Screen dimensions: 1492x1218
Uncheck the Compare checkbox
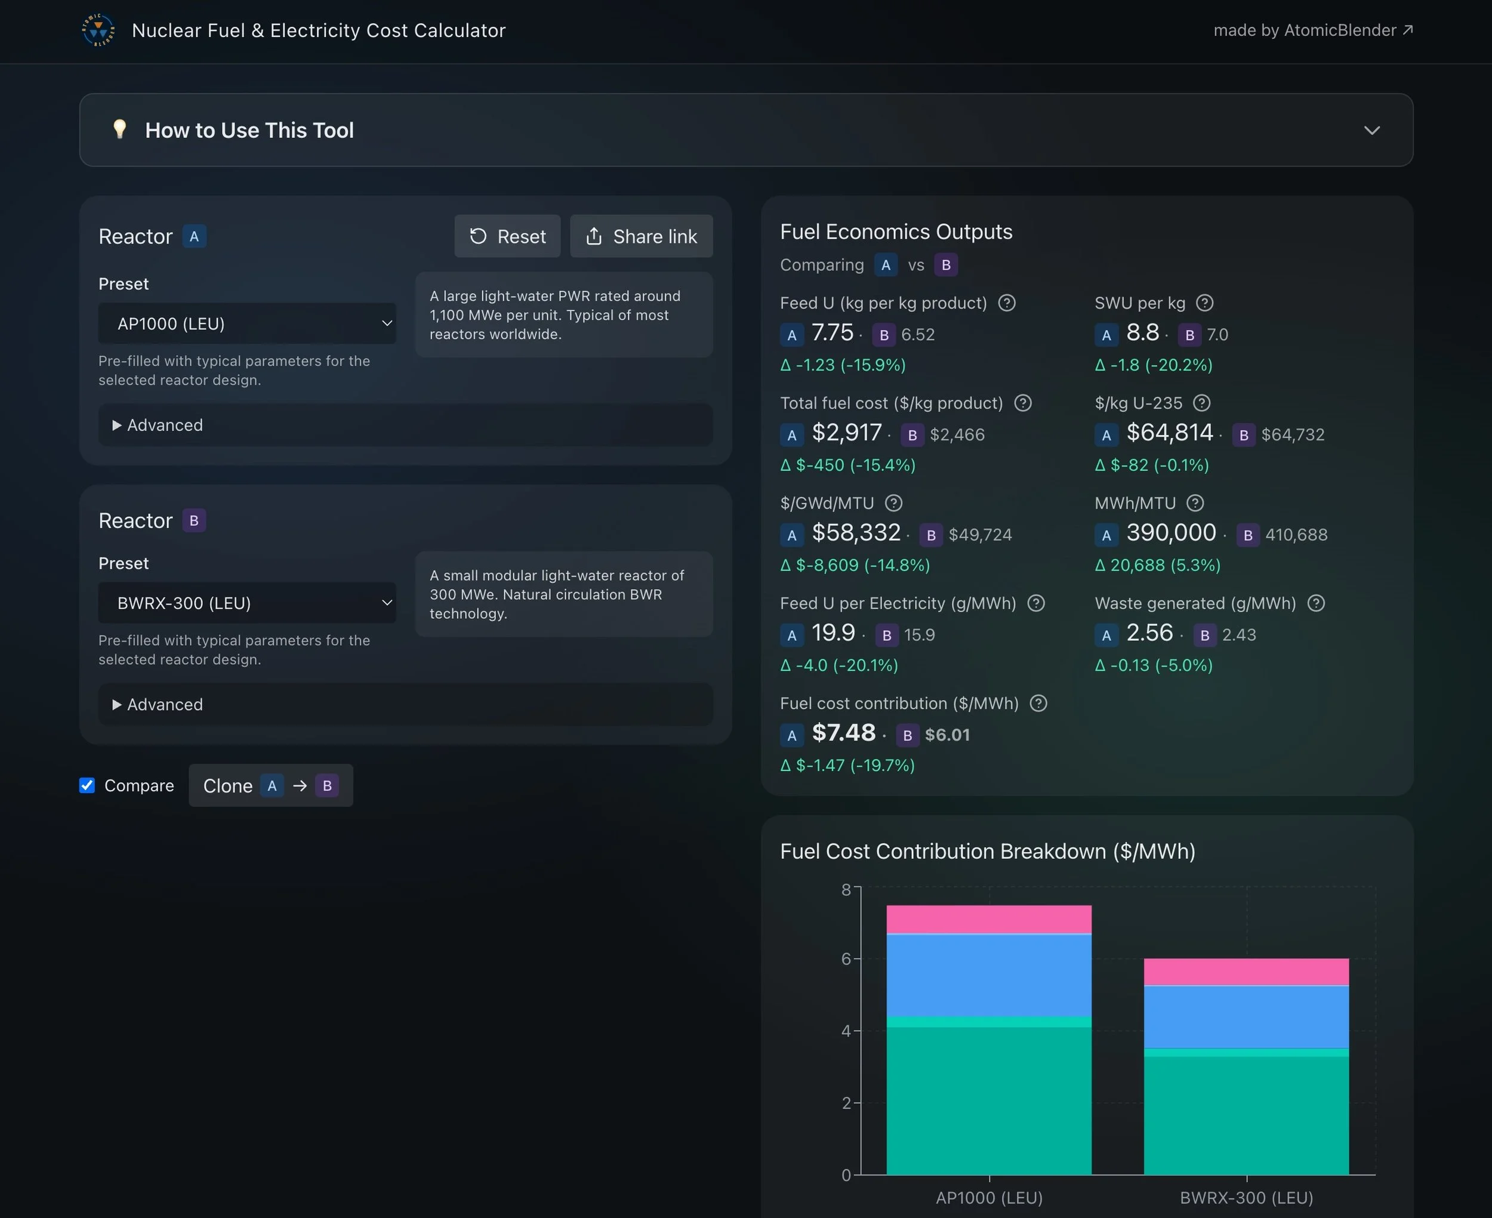tap(87, 785)
